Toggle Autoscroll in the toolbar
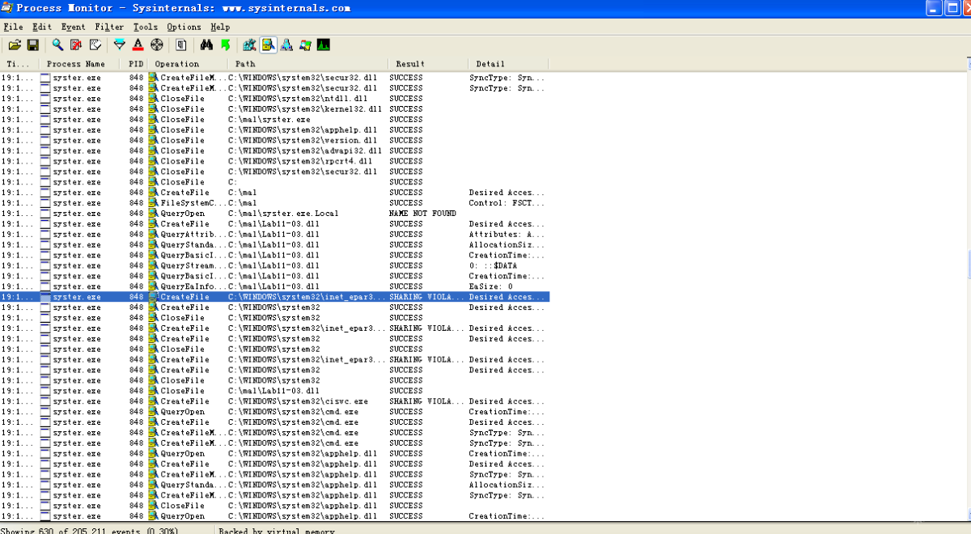 click(x=76, y=45)
